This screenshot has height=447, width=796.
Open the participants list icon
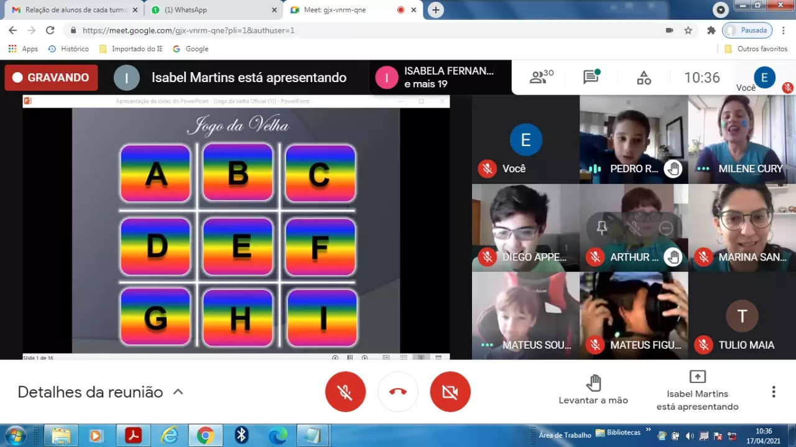coord(540,78)
